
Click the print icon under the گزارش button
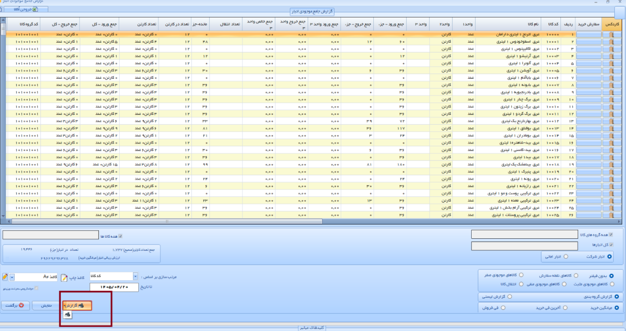68,315
